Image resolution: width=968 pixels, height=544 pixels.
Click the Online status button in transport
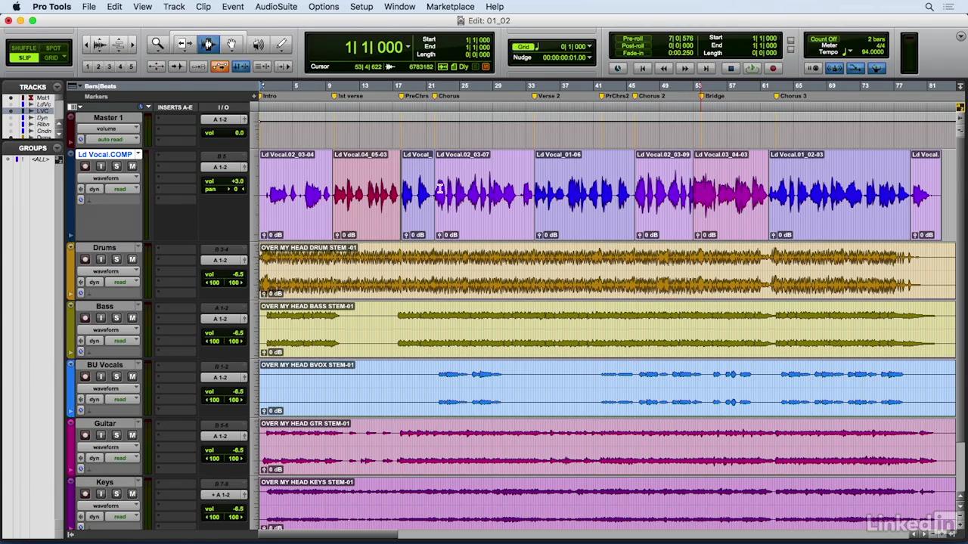618,68
